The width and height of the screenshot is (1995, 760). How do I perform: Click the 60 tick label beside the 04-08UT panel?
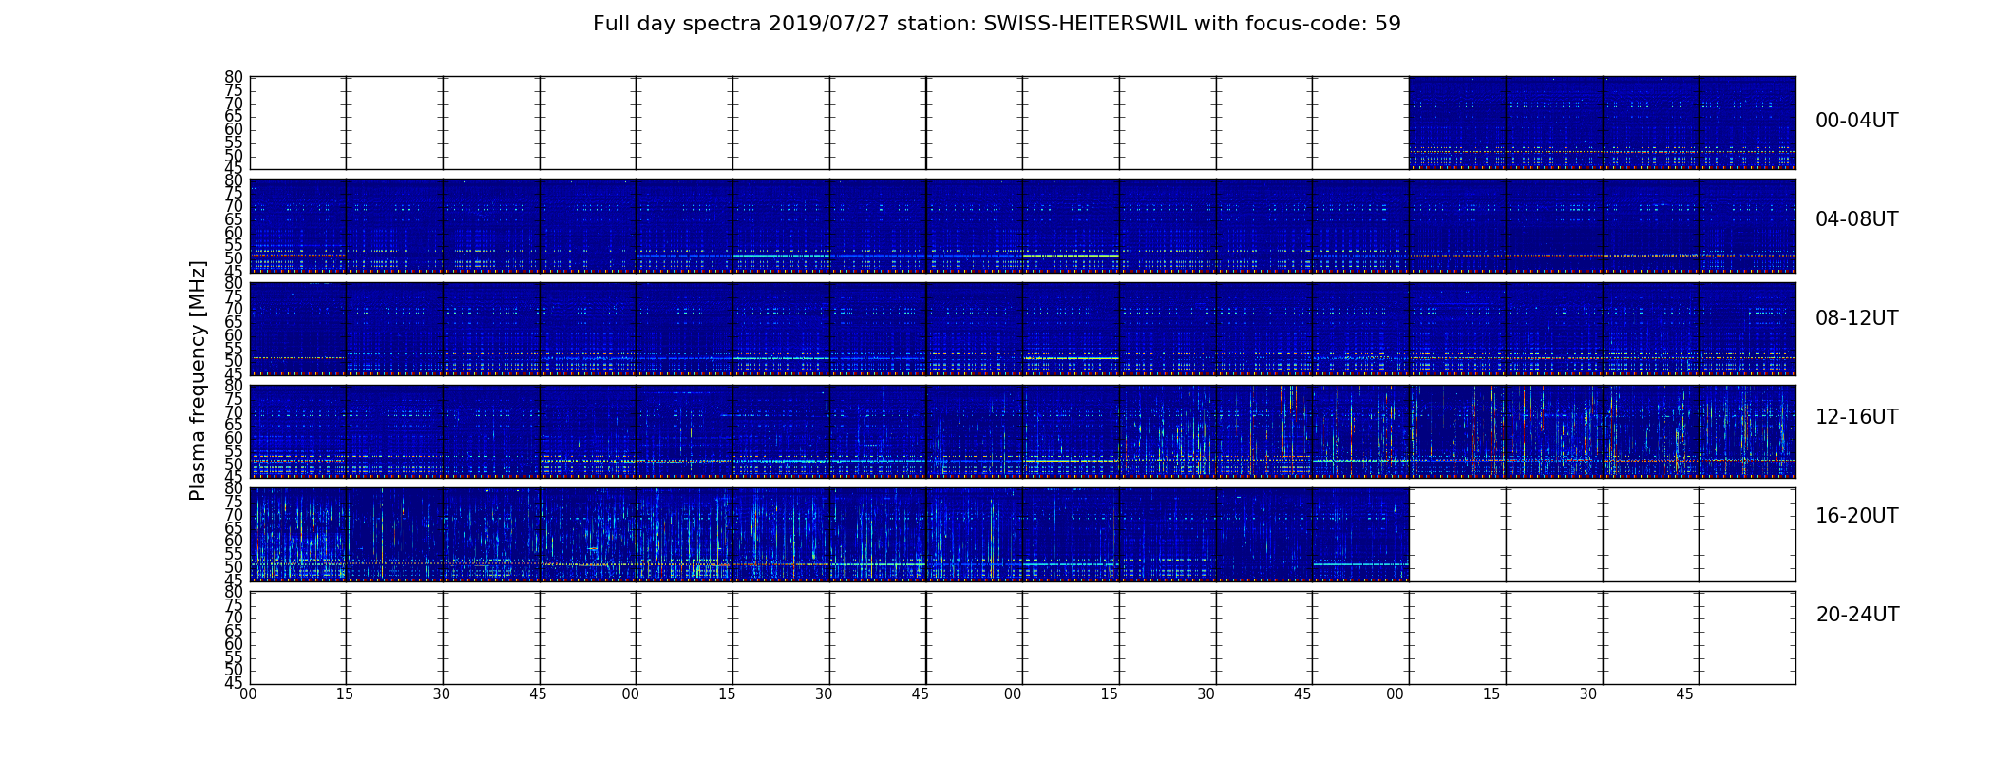click(234, 233)
